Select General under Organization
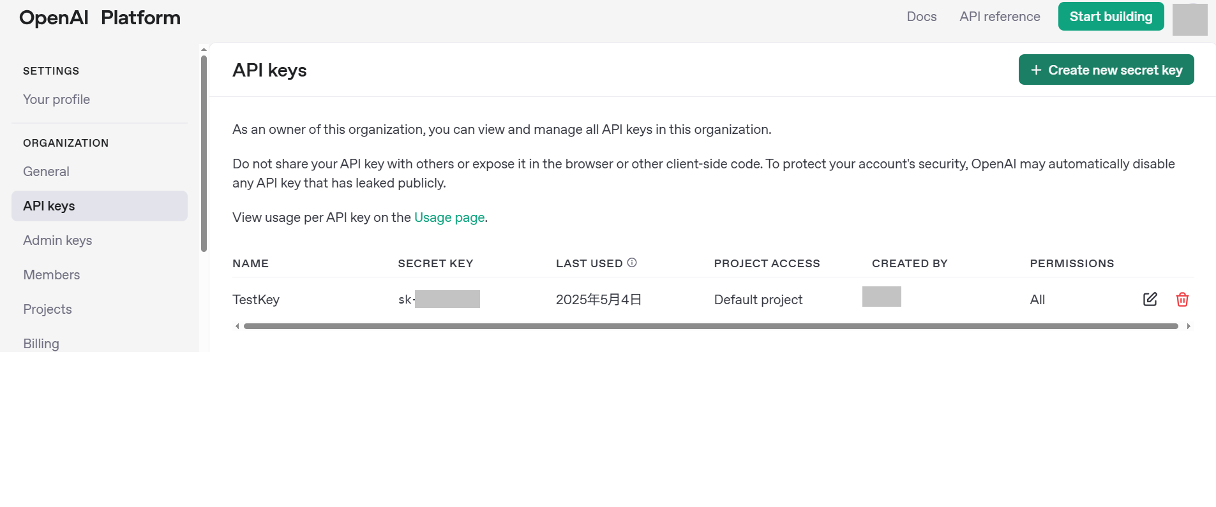 click(46, 172)
